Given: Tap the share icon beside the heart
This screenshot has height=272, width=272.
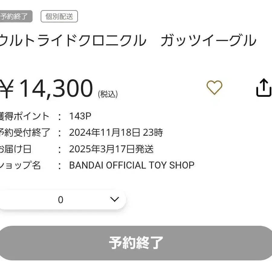Looking at the screenshot, I should 264,87.
